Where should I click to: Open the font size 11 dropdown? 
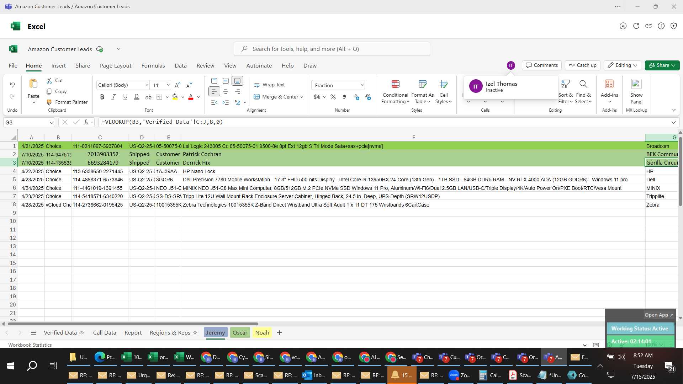click(168, 85)
